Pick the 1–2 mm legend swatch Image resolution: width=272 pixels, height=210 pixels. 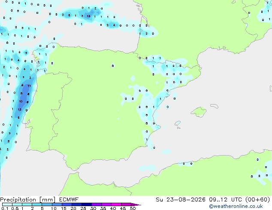click(27, 204)
